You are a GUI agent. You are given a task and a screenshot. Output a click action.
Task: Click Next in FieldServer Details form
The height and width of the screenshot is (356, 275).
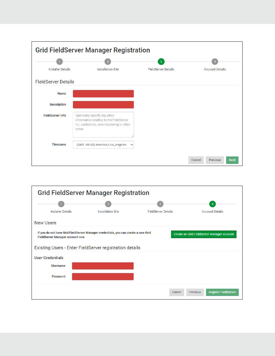point(232,160)
